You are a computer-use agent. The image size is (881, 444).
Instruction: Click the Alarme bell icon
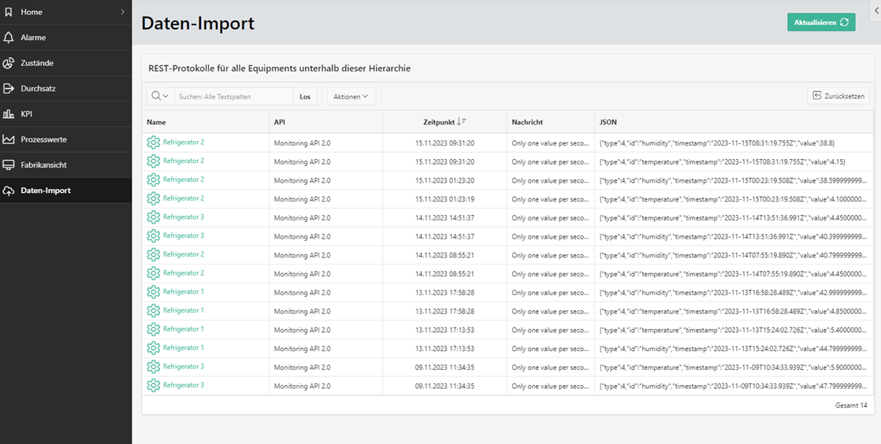(9, 38)
